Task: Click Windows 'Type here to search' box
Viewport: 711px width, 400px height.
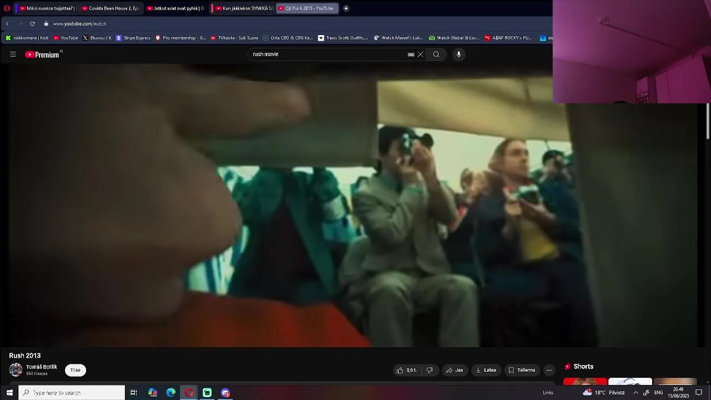Action: 72,393
